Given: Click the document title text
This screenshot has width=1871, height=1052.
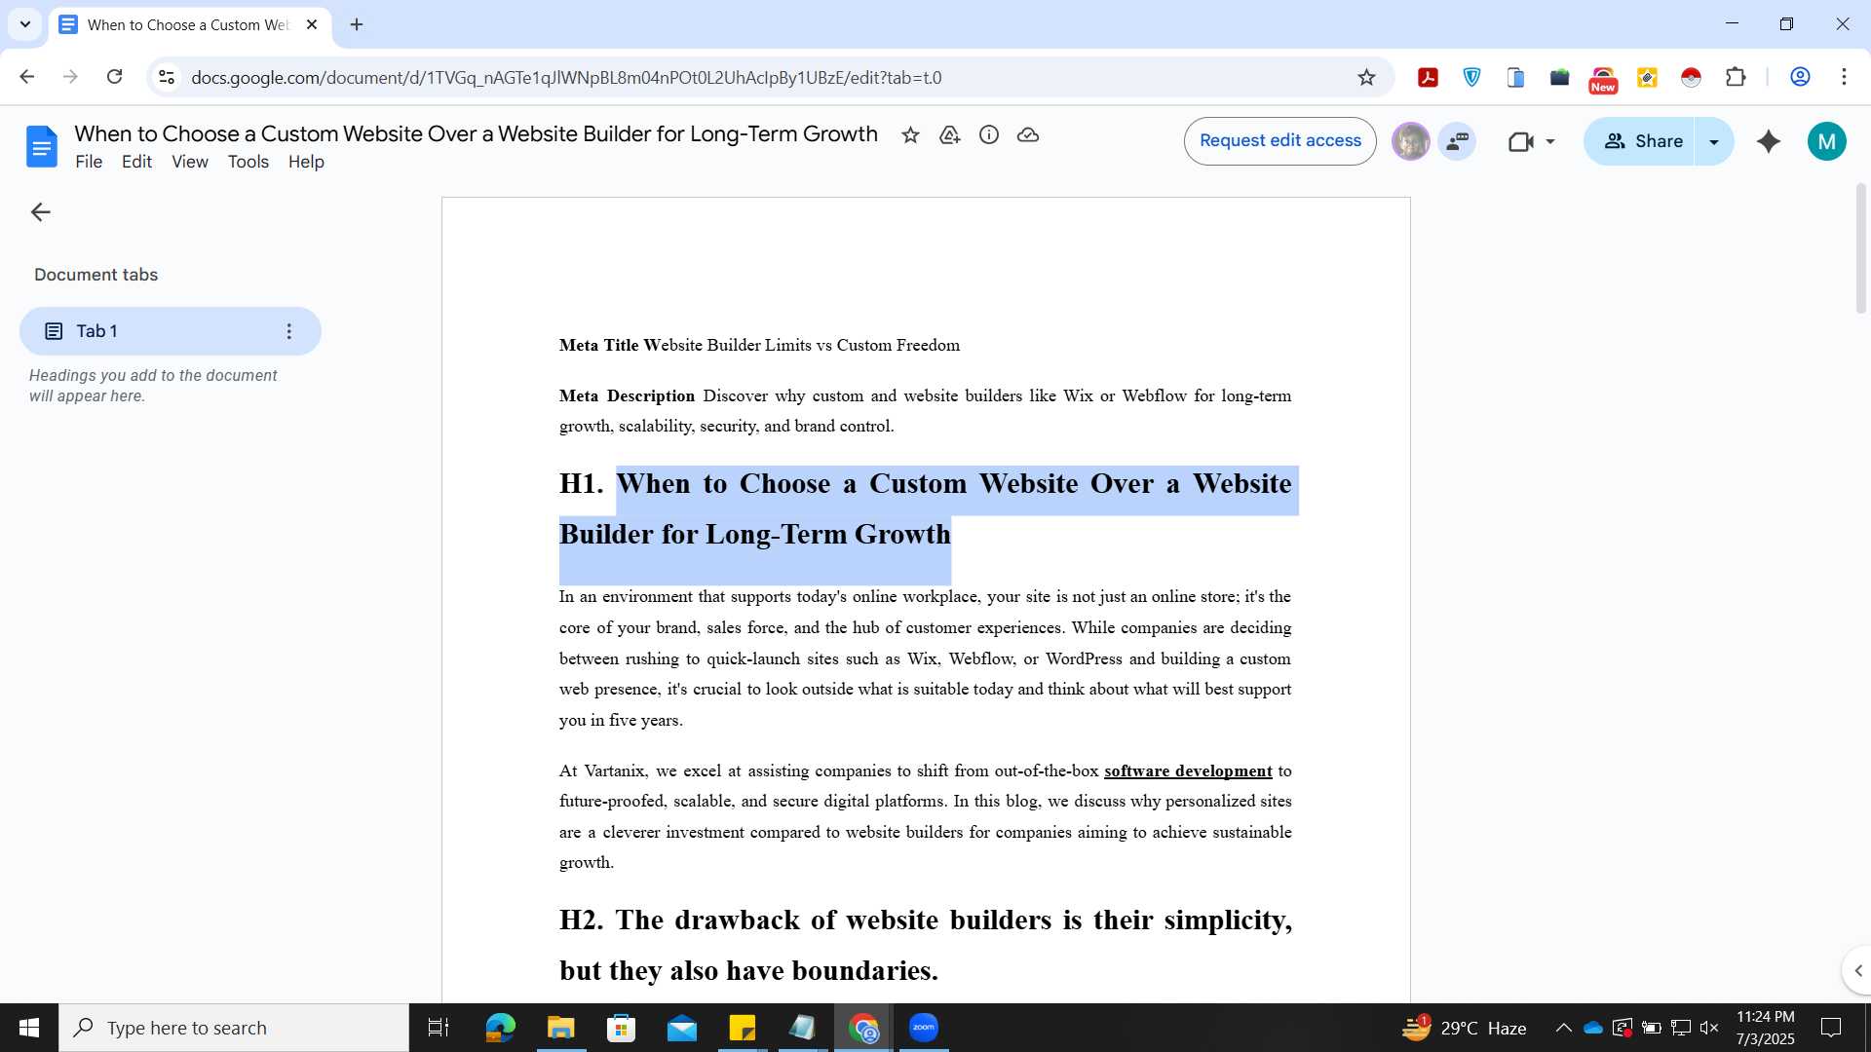Looking at the screenshot, I should (x=477, y=134).
